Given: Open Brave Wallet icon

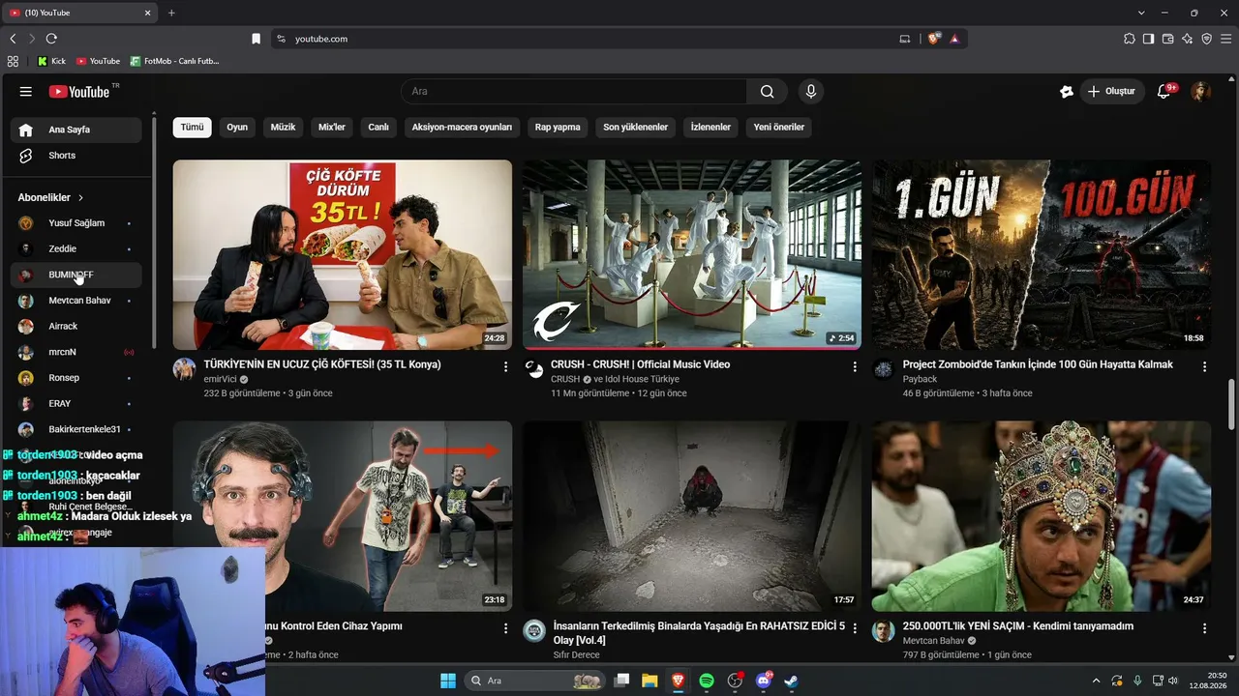Looking at the screenshot, I should tap(1167, 39).
